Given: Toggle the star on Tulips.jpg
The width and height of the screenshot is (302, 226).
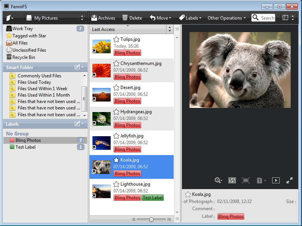Looking at the screenshot, I should 116,39.
